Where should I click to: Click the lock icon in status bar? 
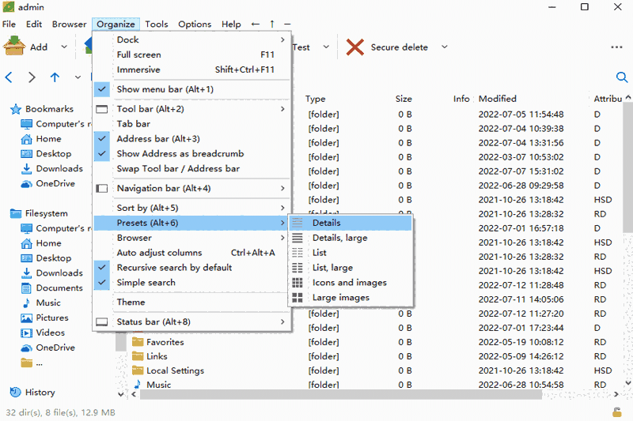tap(616, 412)
